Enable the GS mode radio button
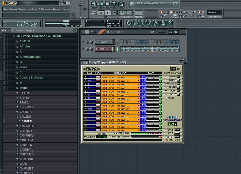241x174 pixels. pyautogui.click(x=176, y=140)
